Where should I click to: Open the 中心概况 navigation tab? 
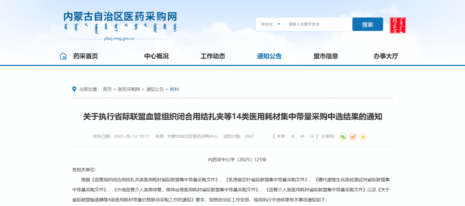click(x=156, y=56)
